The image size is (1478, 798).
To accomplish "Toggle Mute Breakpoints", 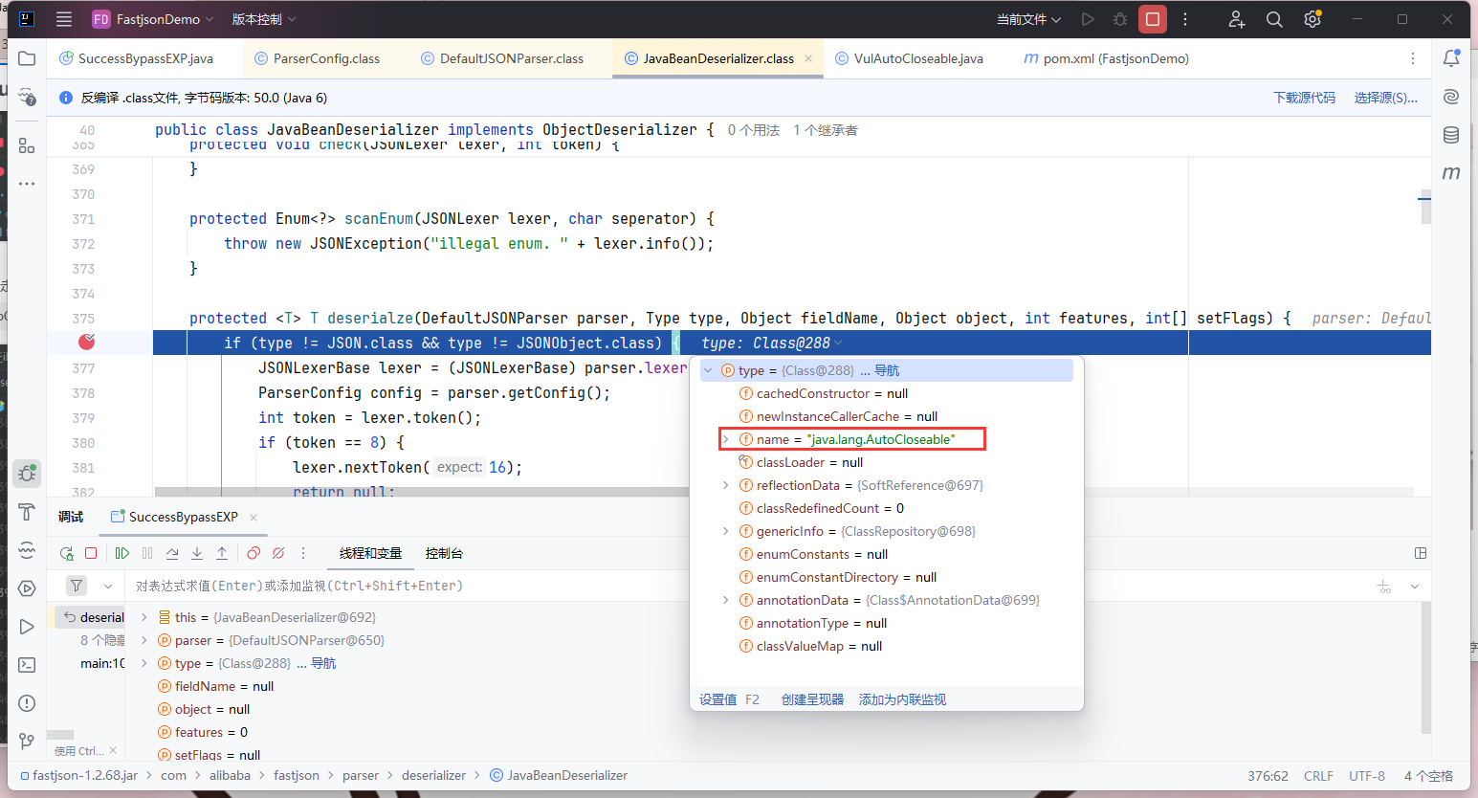I will coord(278,553).
